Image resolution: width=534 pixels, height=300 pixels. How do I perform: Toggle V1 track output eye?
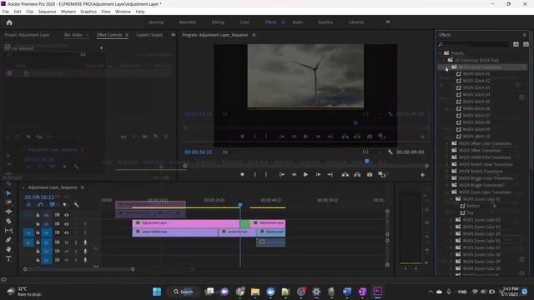click(67, 233)
